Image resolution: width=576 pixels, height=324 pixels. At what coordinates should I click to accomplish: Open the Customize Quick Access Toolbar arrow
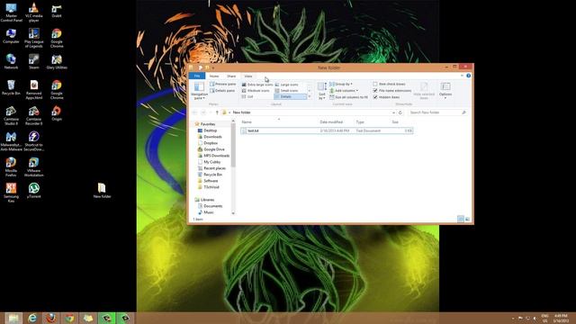point(213,67)
